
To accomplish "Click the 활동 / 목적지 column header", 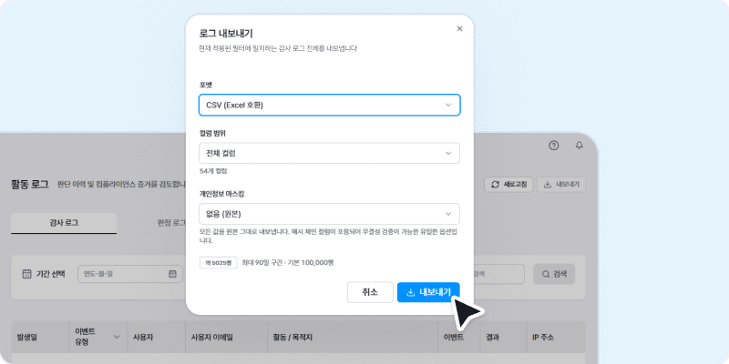I will [353, 337].
